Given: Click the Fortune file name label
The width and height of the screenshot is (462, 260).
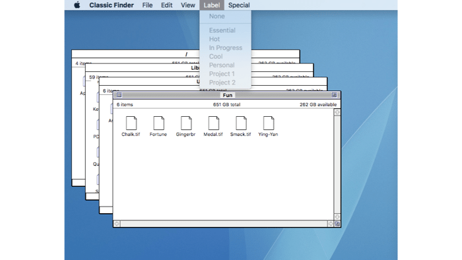Looking at the screenshot, I should pyautogui.click(x=158, y=134).
